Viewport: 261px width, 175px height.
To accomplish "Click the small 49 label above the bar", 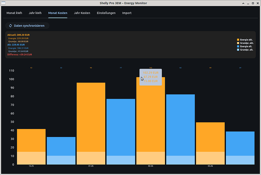I will click(x=210, y=68).
